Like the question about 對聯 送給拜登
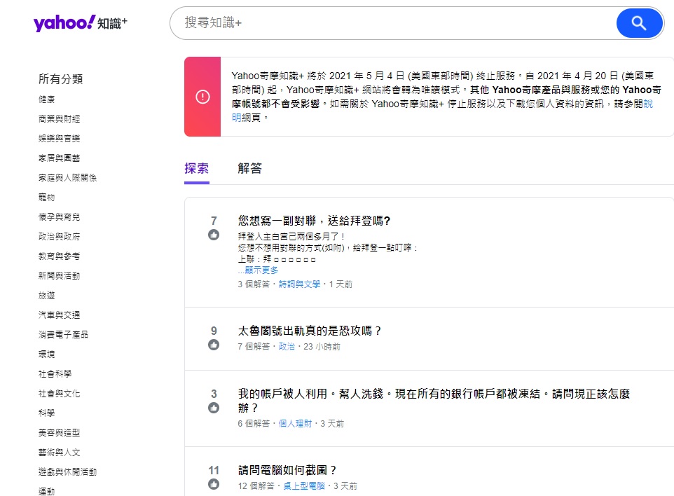 click(214, 235)
